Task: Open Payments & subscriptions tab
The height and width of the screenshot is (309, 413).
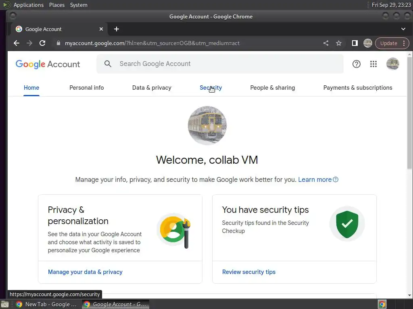Action: tap(358, 88)
